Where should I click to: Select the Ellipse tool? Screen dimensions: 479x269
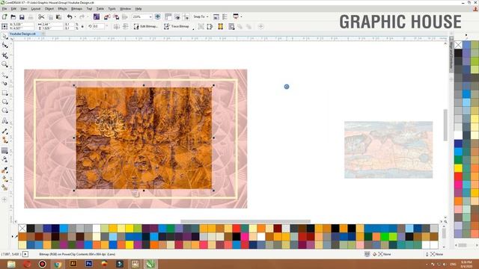coord(5,102)
